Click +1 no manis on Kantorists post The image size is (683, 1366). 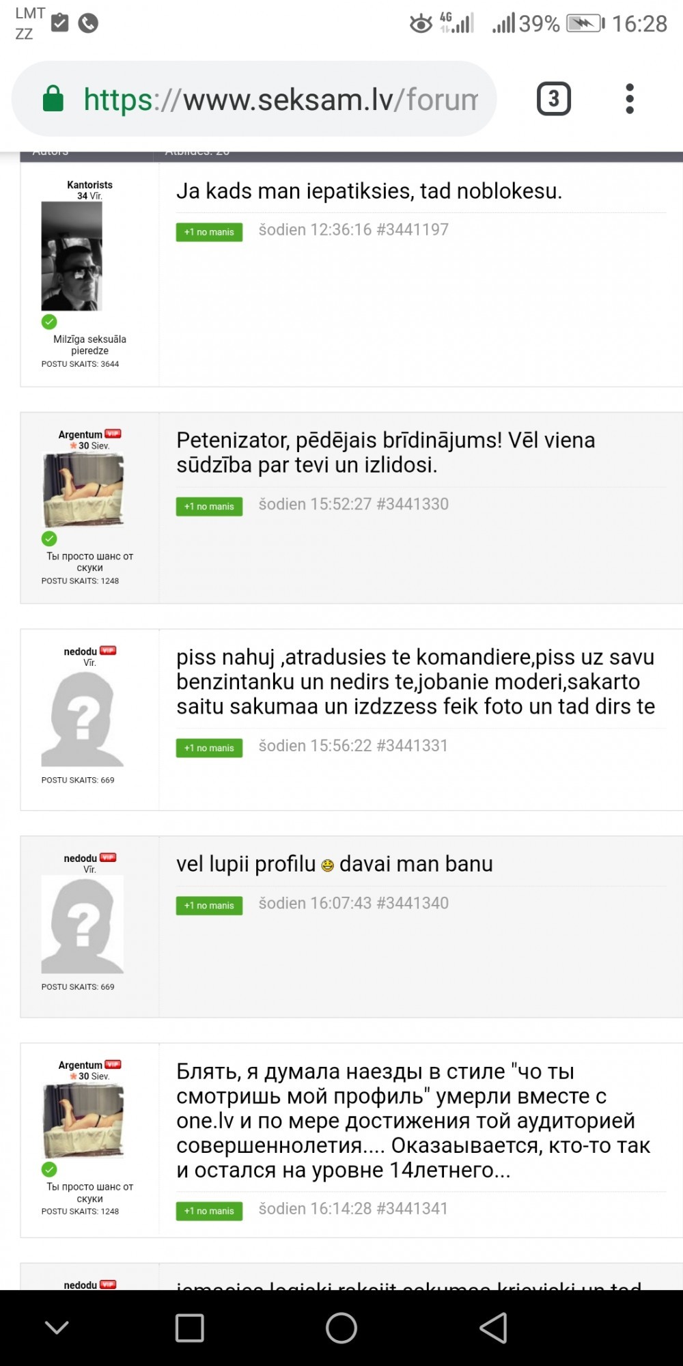tap(209, 232)
